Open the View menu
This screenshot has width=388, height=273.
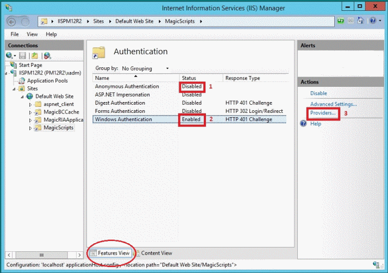point(32,34)
